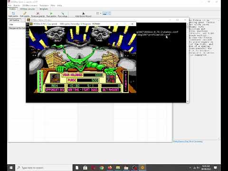Select the rightmost view layout icon
Viewport: 228px width, 171px height.
(x=109, y=13)
